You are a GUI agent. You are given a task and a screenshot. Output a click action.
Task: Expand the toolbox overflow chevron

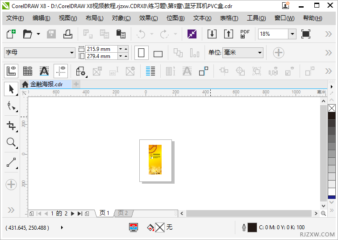pyautogui.click(x=11, y=210)
